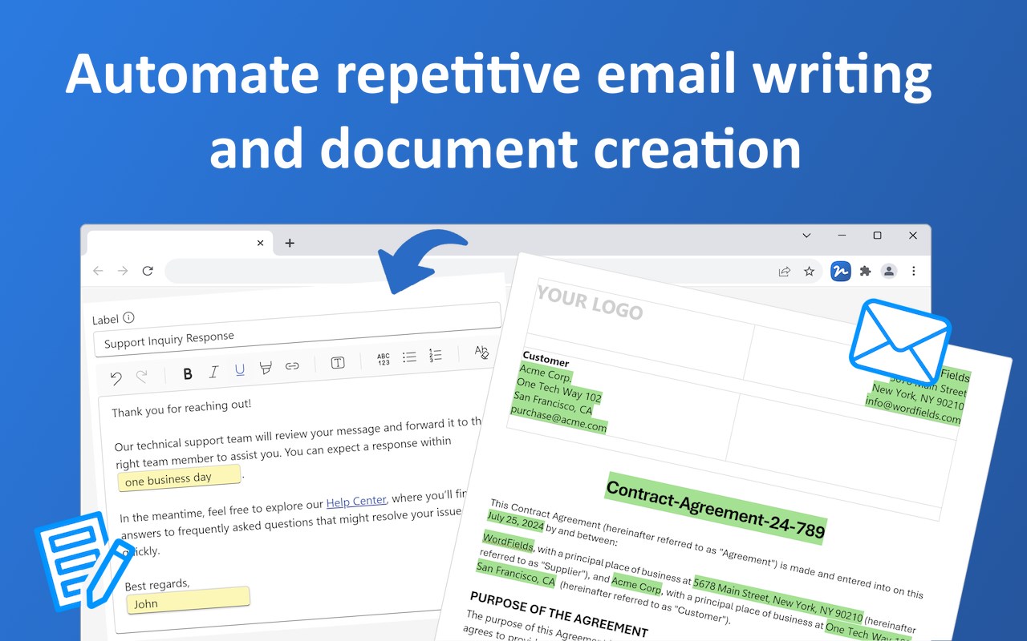
Task: Click the browser back arrow
Action: click(98, 271)
